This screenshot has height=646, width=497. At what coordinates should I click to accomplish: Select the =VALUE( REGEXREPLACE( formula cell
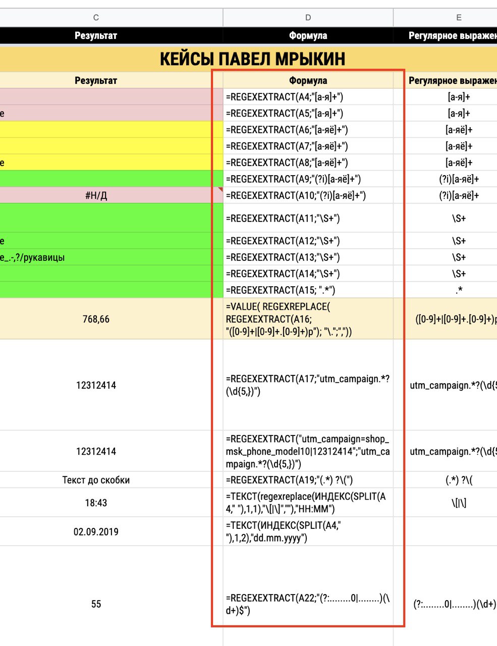(308, 319)
